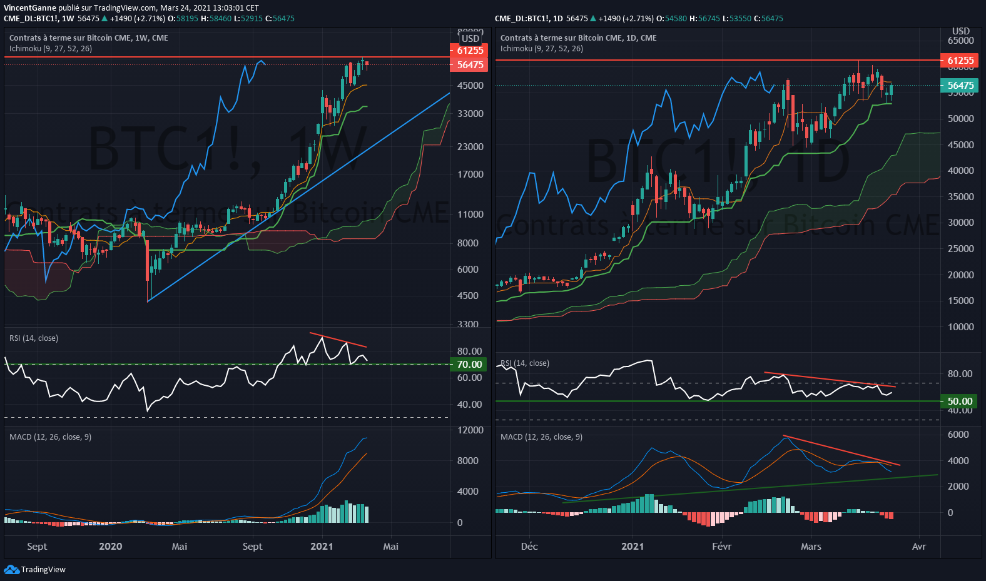Select the green 70.00 RSI level tag
The image size is (986, 581).
(x=469, y=364)
